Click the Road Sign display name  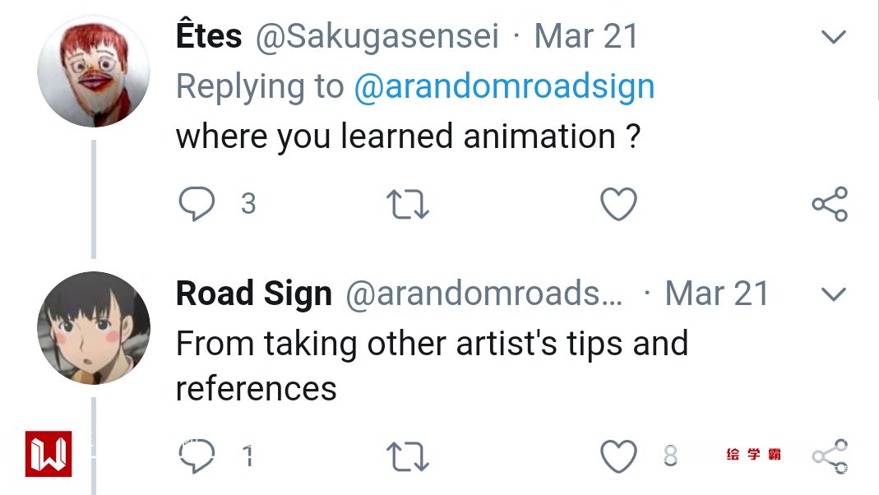tap(253, 294)
